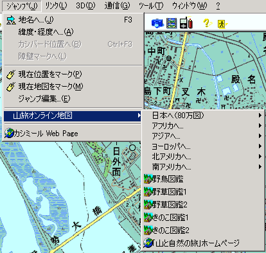
Task: Open カシミール Web Page link
Action: [73, 134]
